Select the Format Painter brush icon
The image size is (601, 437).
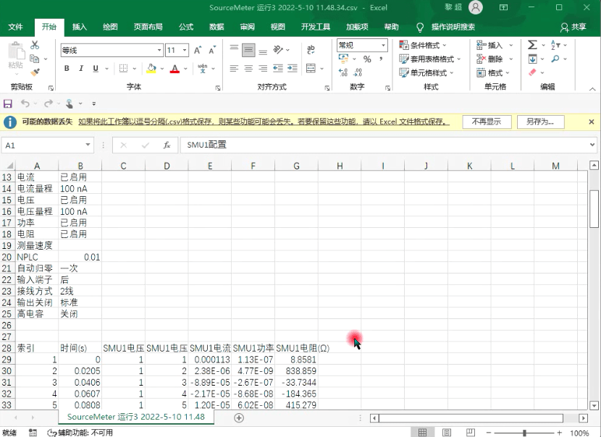click(x=35, y=72)
